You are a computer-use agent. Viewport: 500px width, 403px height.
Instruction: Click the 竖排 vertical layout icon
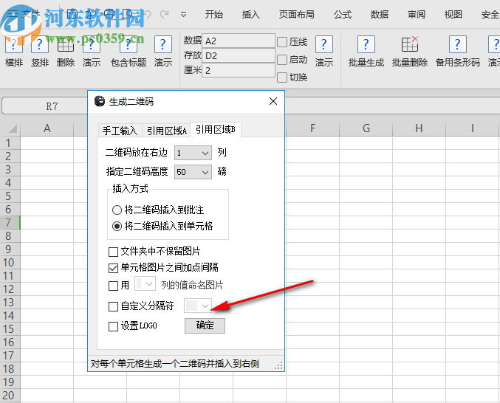click(x=40, y=44)
